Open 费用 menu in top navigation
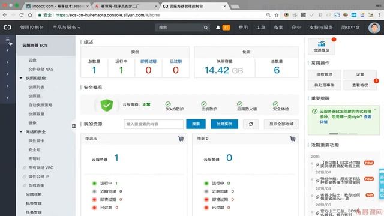384x216 pixels. coord(243,28)
